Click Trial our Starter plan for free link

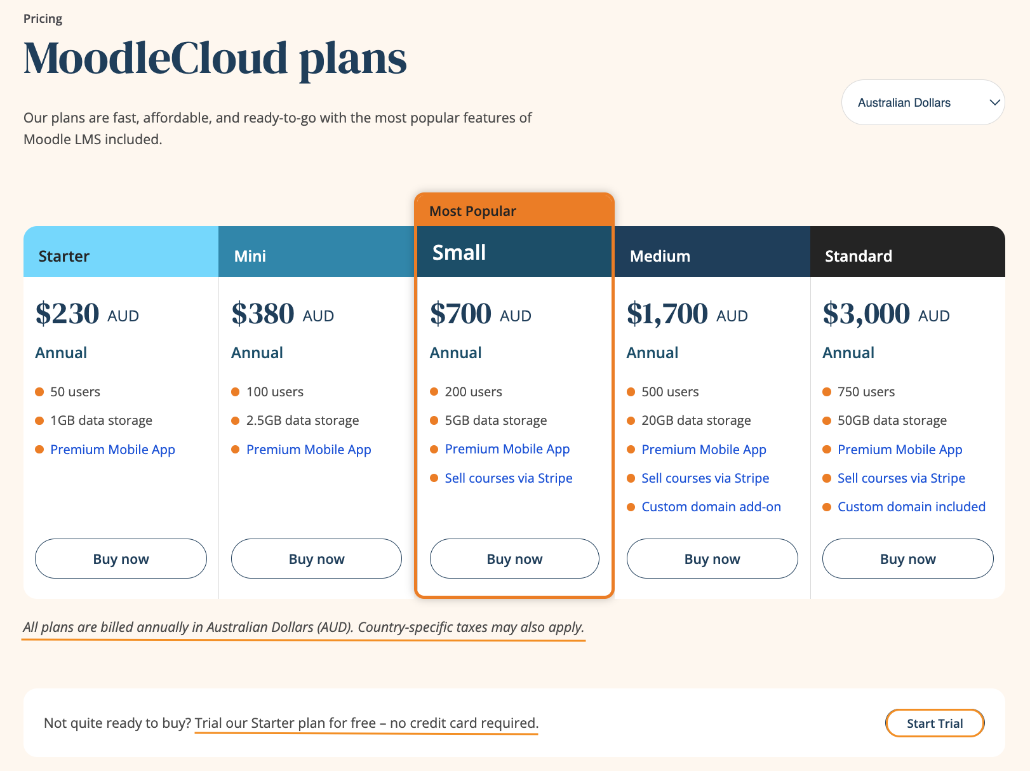click(x=366, y=723)
